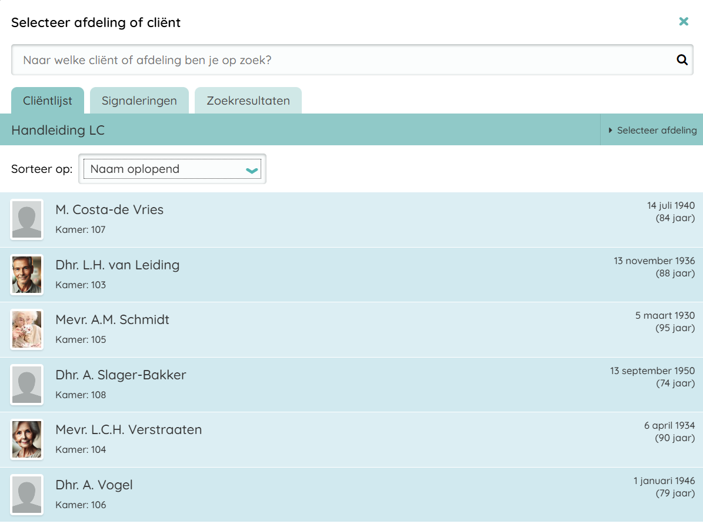Click Dhr. A. Slager-Bakker placeholder avatar
The height and width of the screenshot is (527, 703).
tap(27, 385)
